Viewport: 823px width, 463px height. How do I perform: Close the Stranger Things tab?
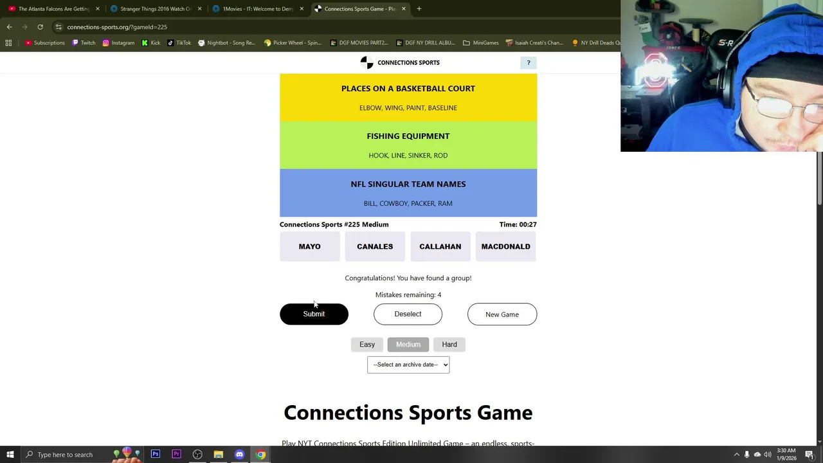[199, 9]
